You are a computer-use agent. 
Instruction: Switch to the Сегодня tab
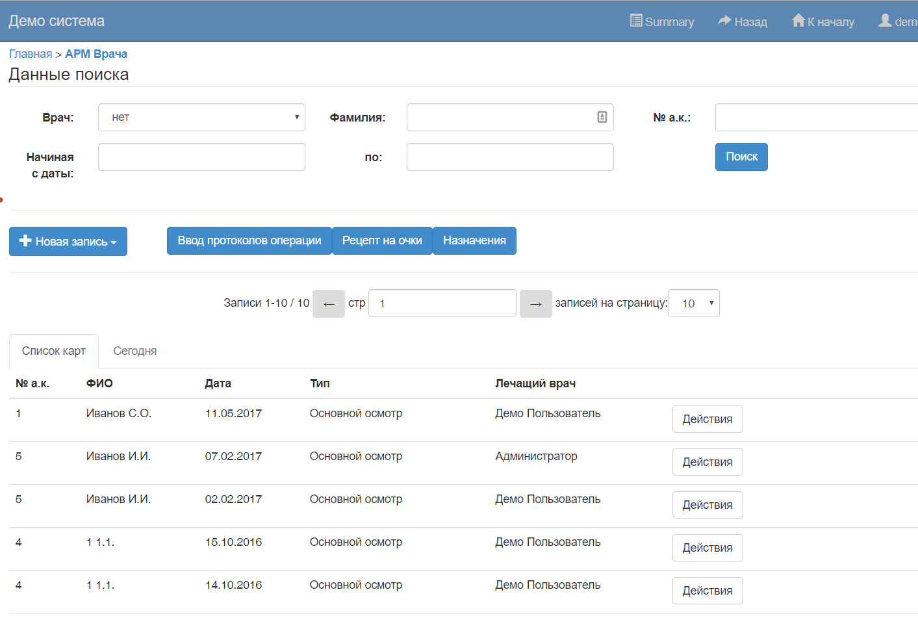135,351
